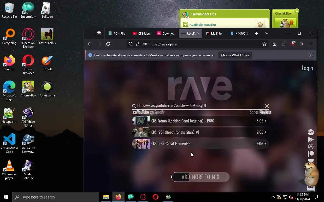Image resolution: width=324 pixels, height=202 pixels.
Task: Open the Opera GX Browser desktop icon
Action: (x=28, y=38)
